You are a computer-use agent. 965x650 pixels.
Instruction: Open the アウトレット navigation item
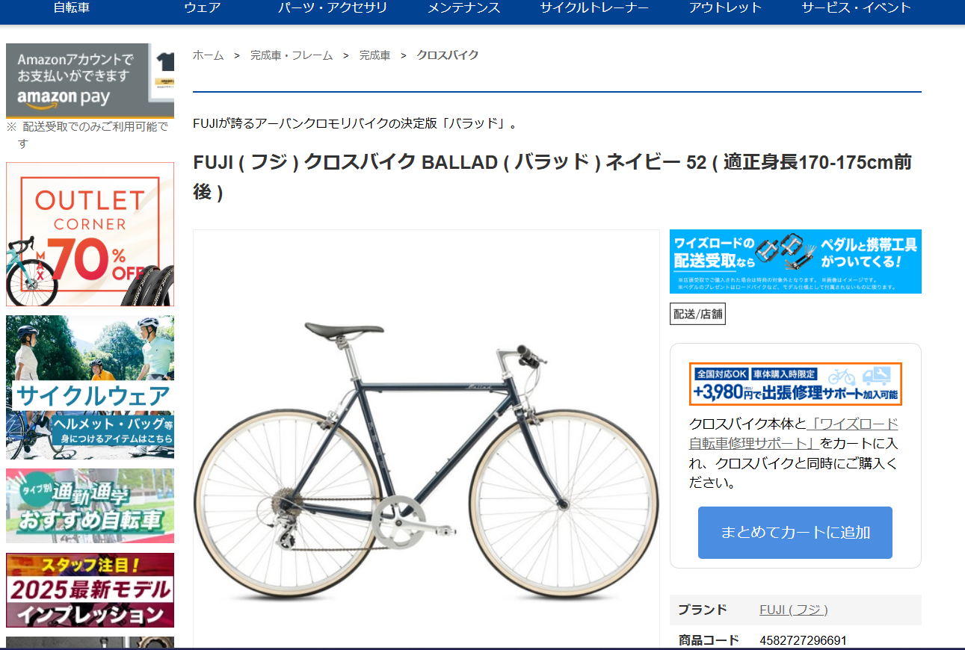725,8
